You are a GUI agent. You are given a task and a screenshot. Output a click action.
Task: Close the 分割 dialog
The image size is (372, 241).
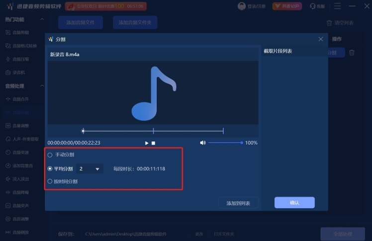point(321,39)
